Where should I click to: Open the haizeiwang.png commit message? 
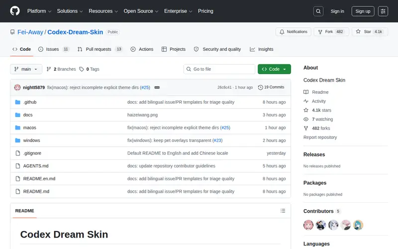click(142, 115)
